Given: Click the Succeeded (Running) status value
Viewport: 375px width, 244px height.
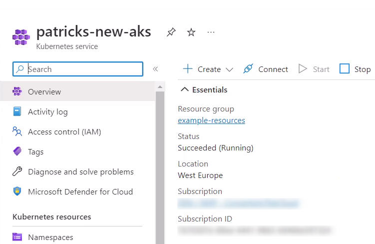Looking at the screenshot, I should point(216,147).
